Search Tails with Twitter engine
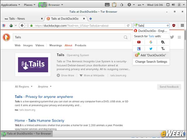 151,49
